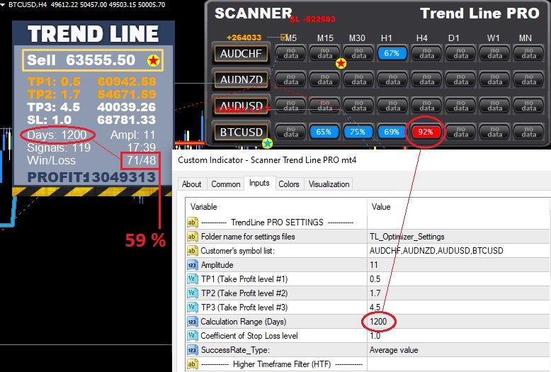Click the SL: 1.0 level line
The width and height of the screenshot is (551, 372).
tap(91, 120)
